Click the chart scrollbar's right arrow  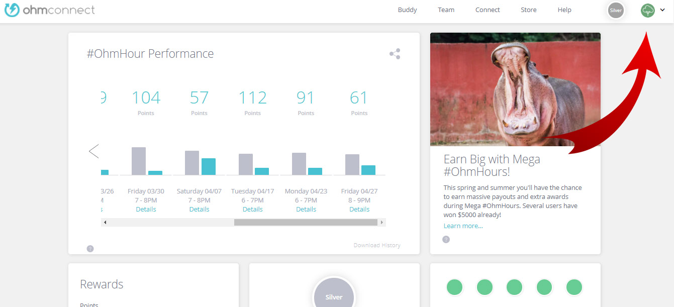coord(382,222)
